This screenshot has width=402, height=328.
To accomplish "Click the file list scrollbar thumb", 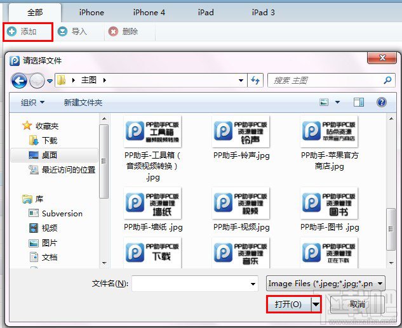I will [391, 229].
